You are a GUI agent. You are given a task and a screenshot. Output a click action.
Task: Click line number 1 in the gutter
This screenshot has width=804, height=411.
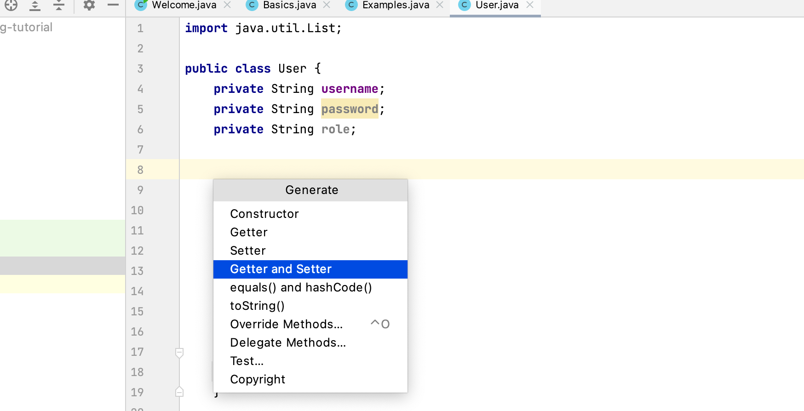coord(140,28)
